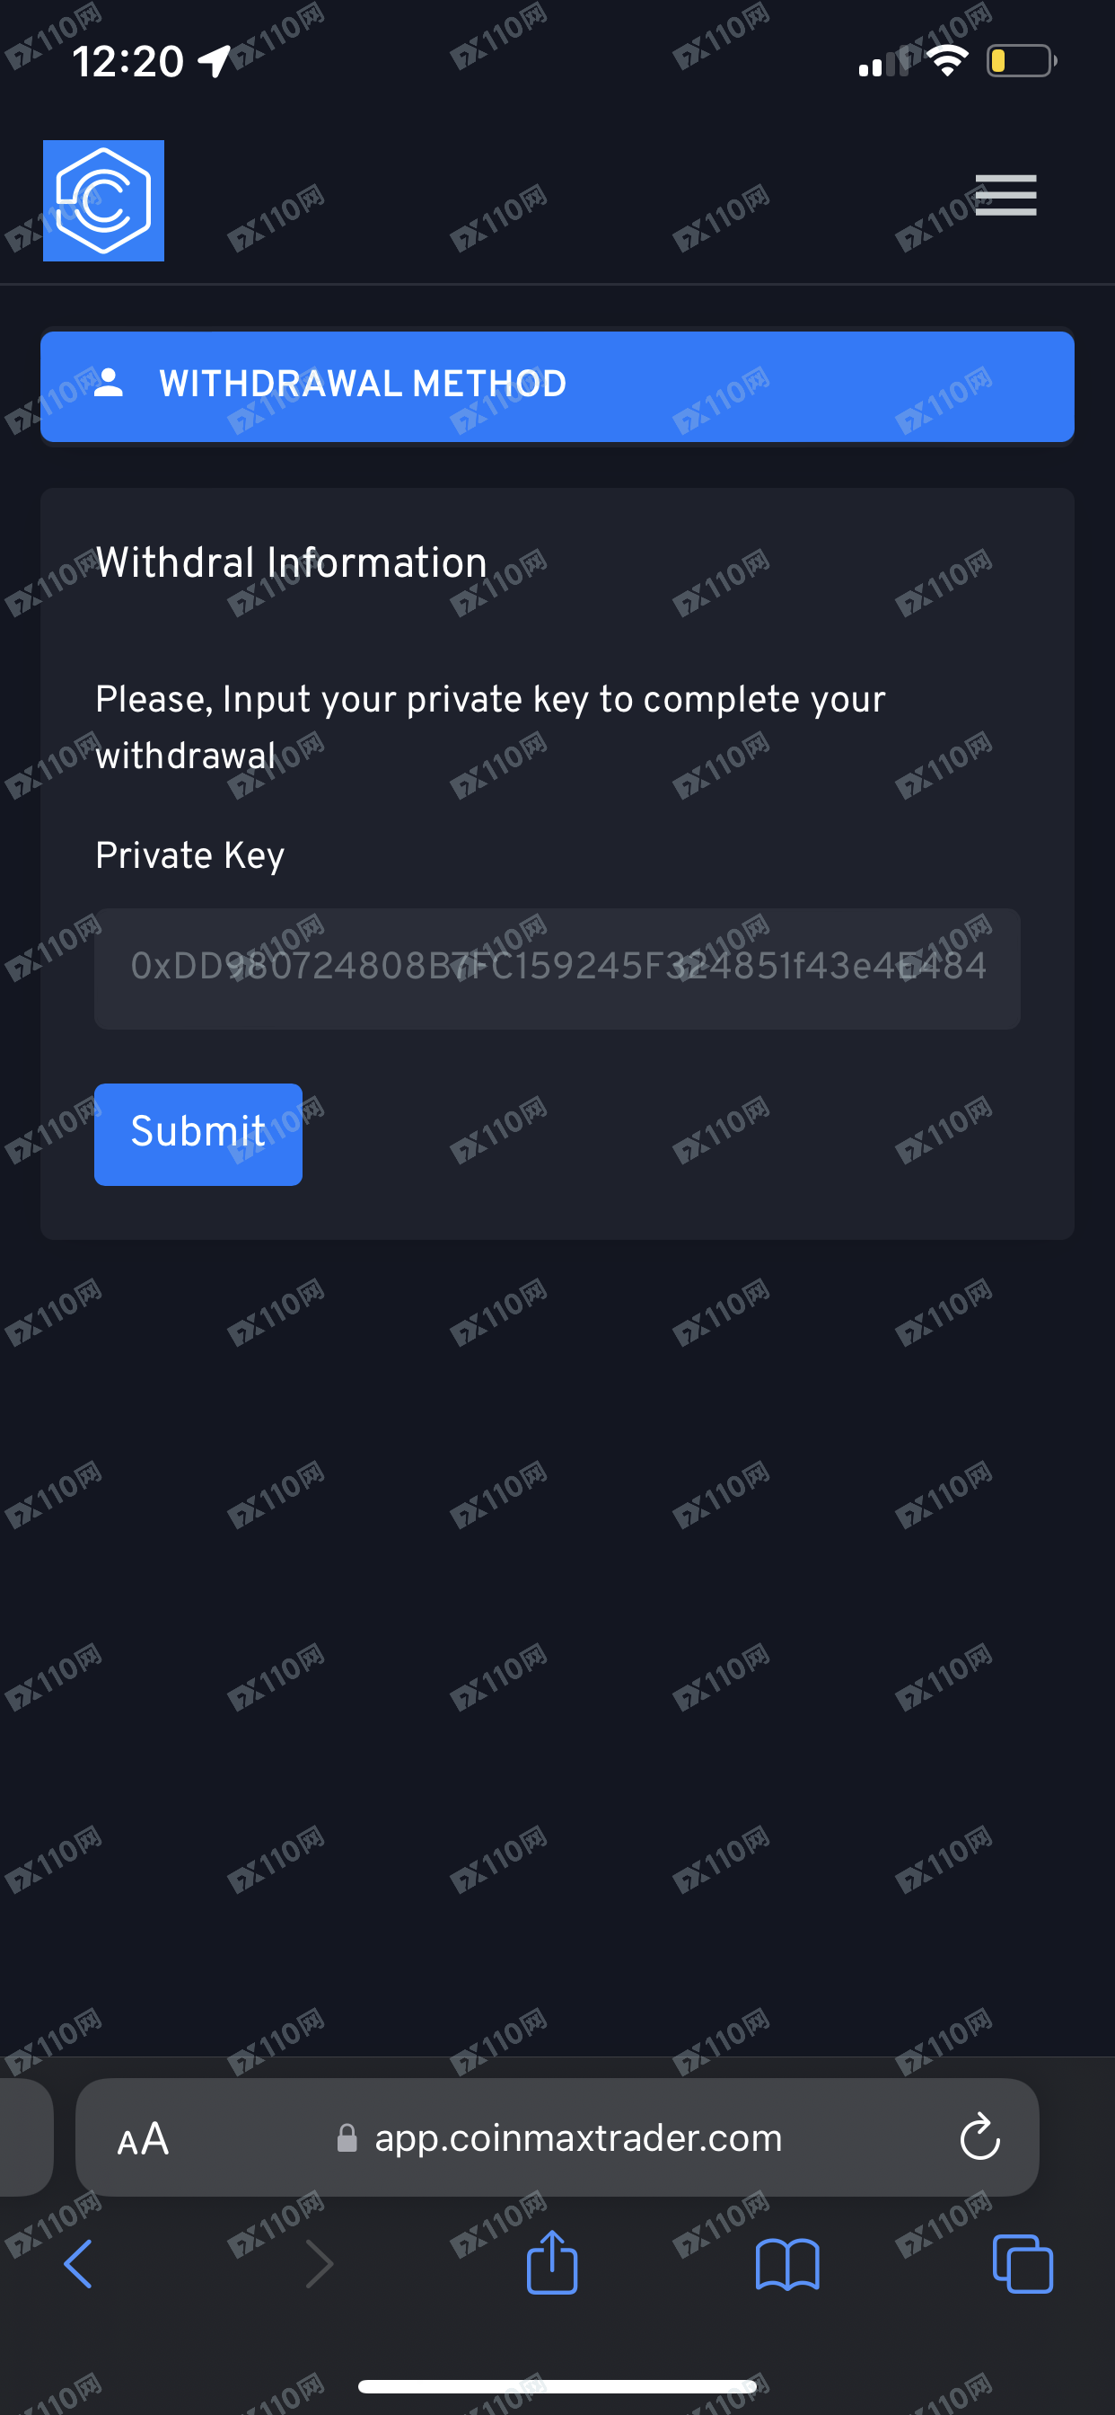Focus the Private Key input field
1115x2415 pixels.
(x=557, y=968)
